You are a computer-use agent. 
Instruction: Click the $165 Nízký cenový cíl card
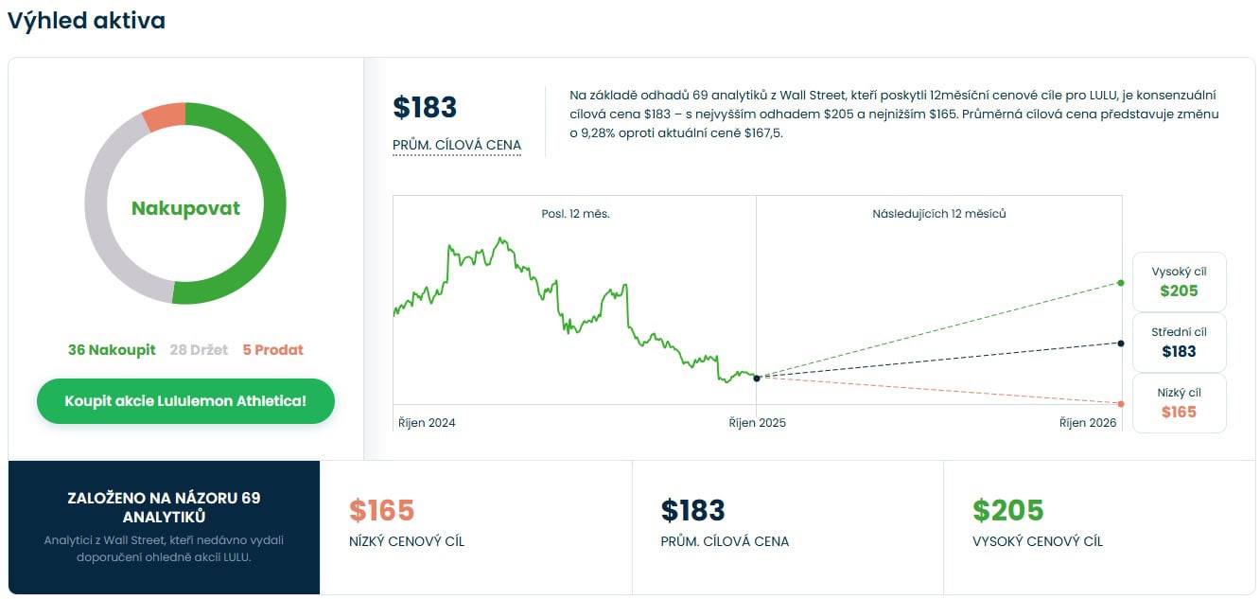click(476, 527)
